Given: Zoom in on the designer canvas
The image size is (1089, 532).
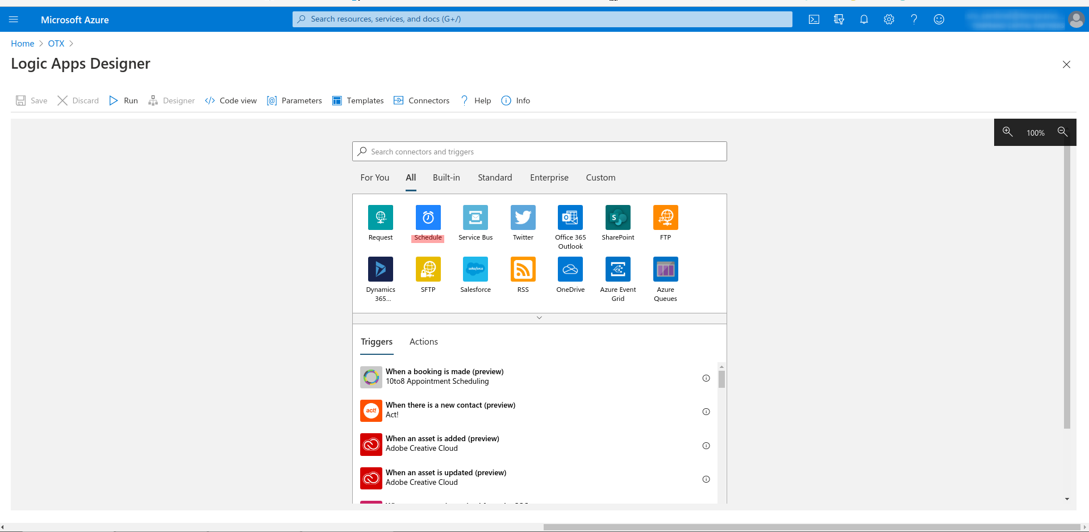Looking at the screenshot, I should (1007, 132).
